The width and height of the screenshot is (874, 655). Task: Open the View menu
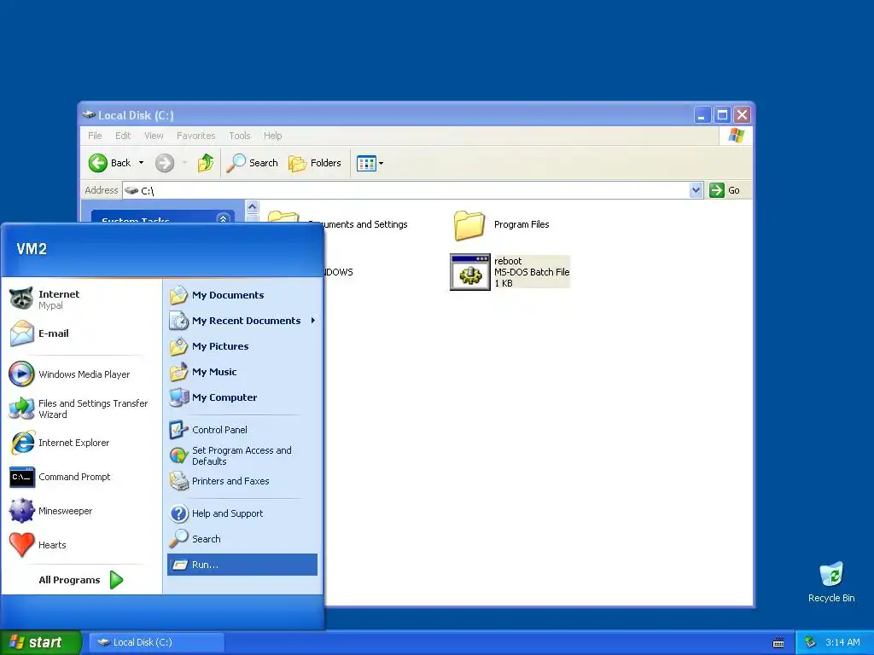point(154,136)
